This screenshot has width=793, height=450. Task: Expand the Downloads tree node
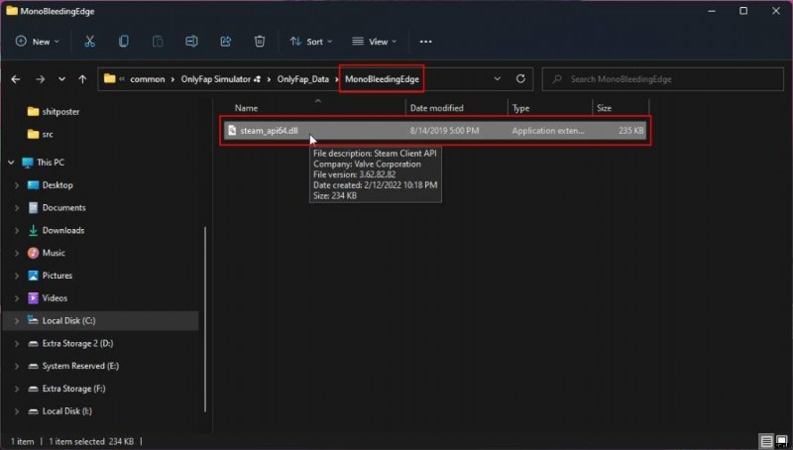[17, 231]
